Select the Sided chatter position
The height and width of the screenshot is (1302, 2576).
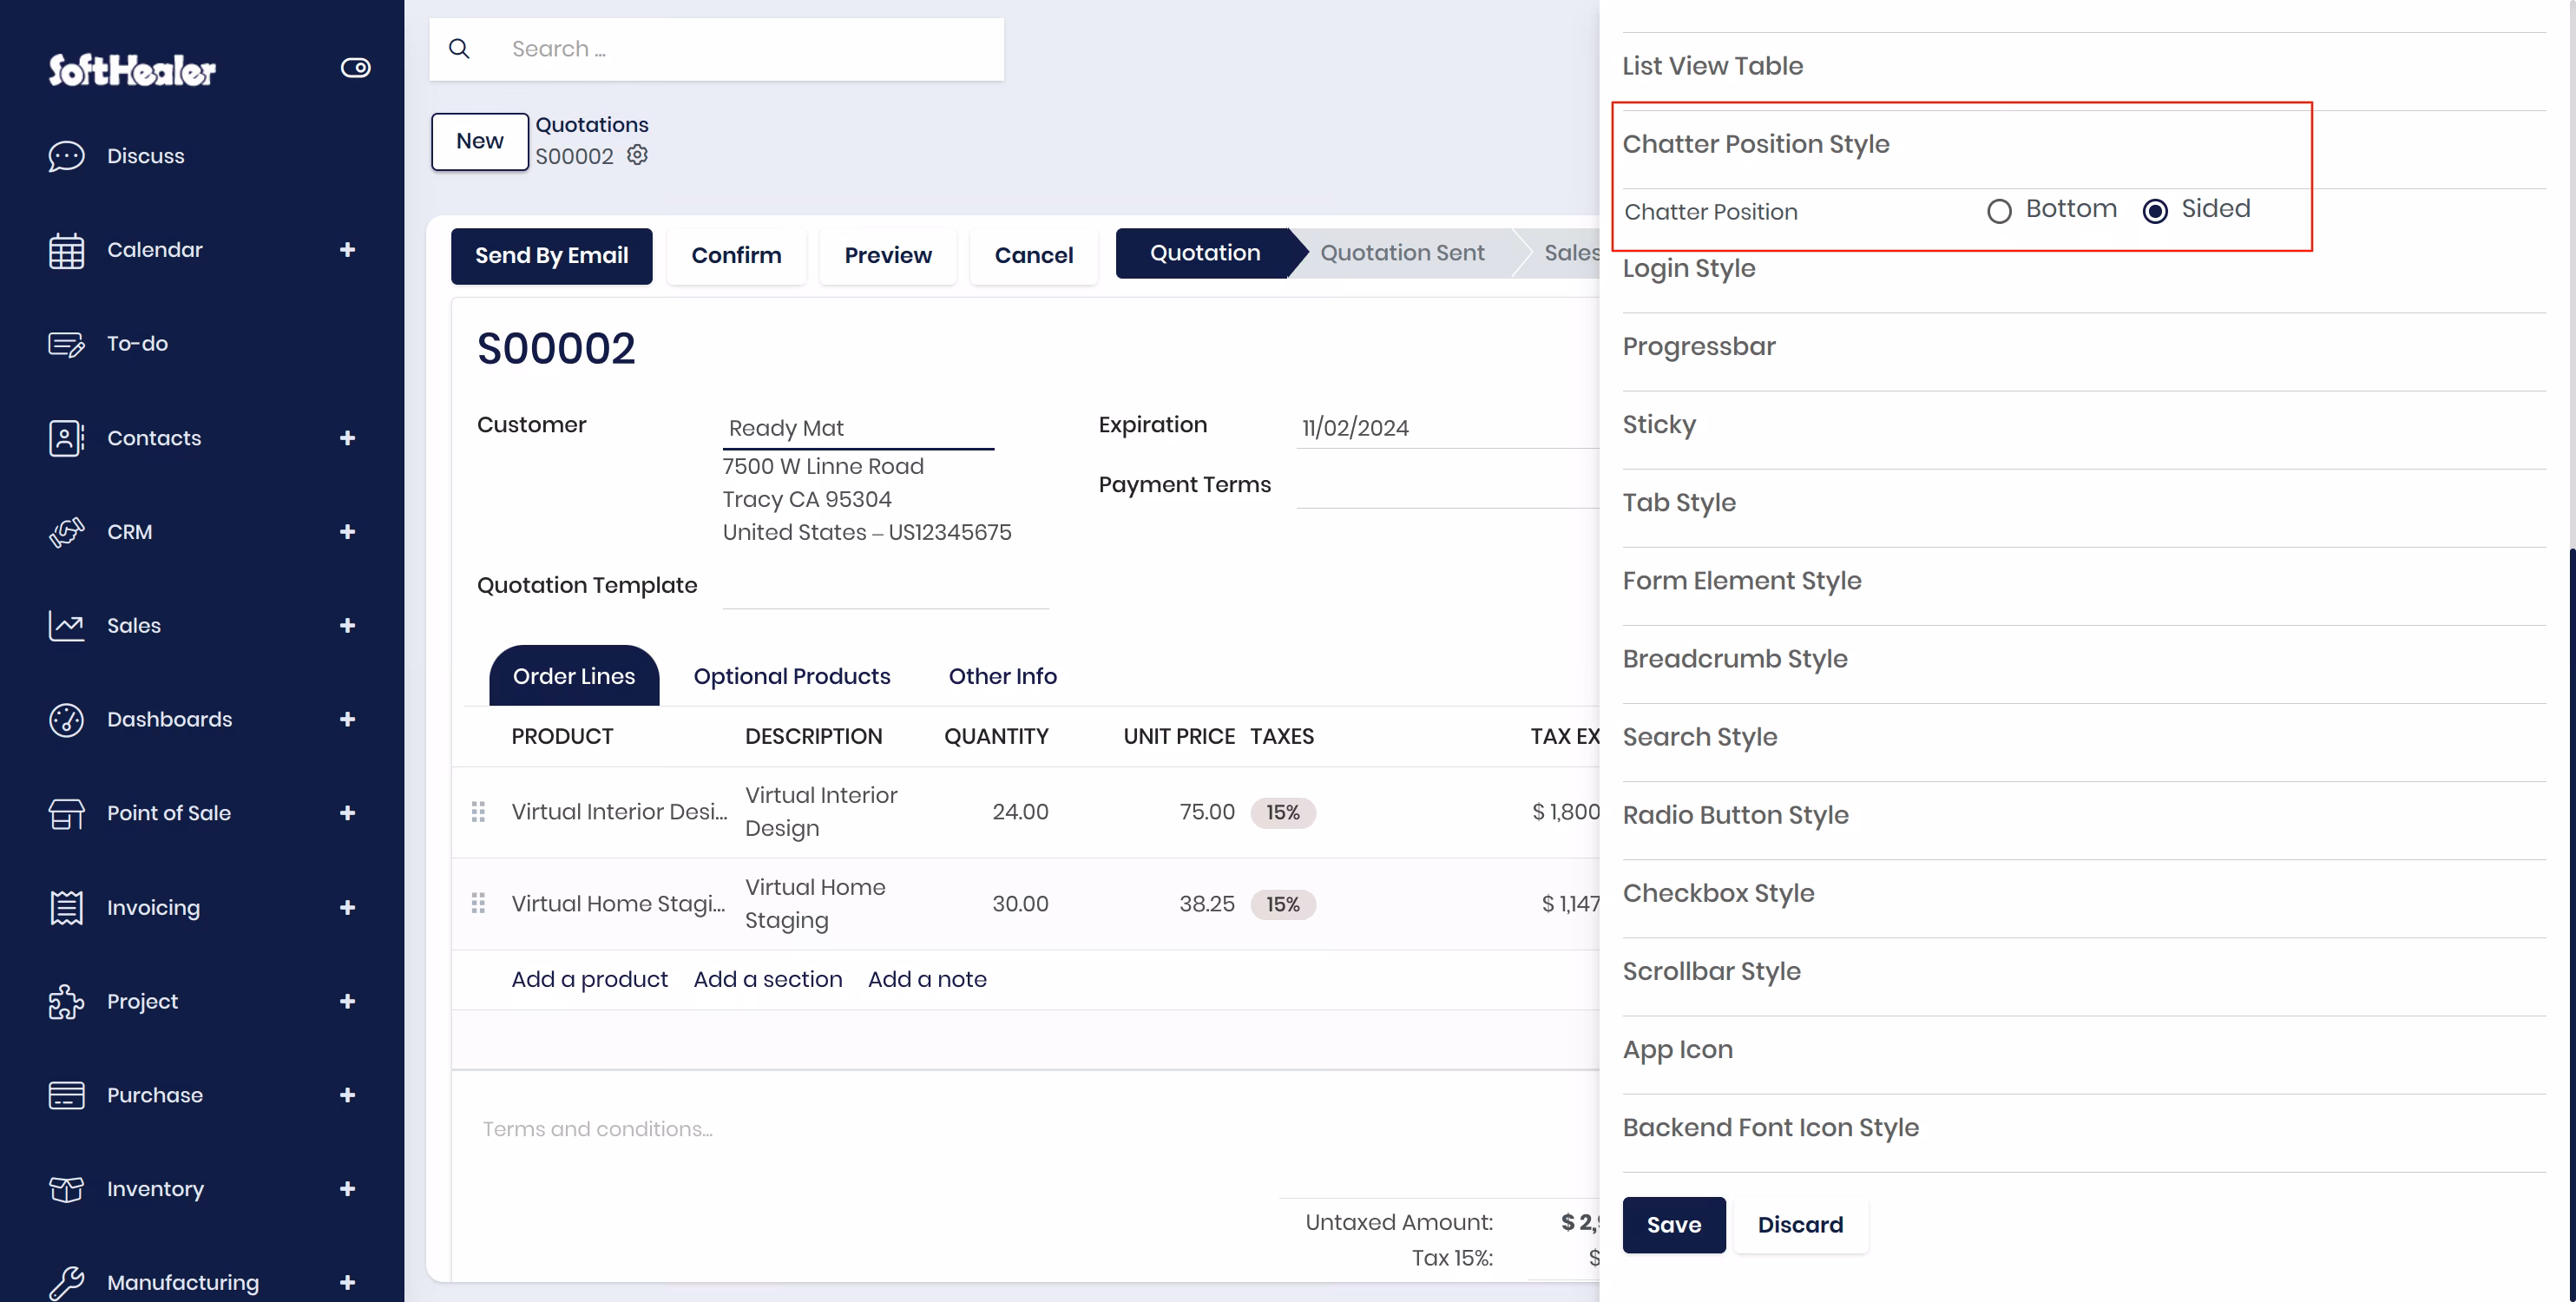(x=2155, y=211)
